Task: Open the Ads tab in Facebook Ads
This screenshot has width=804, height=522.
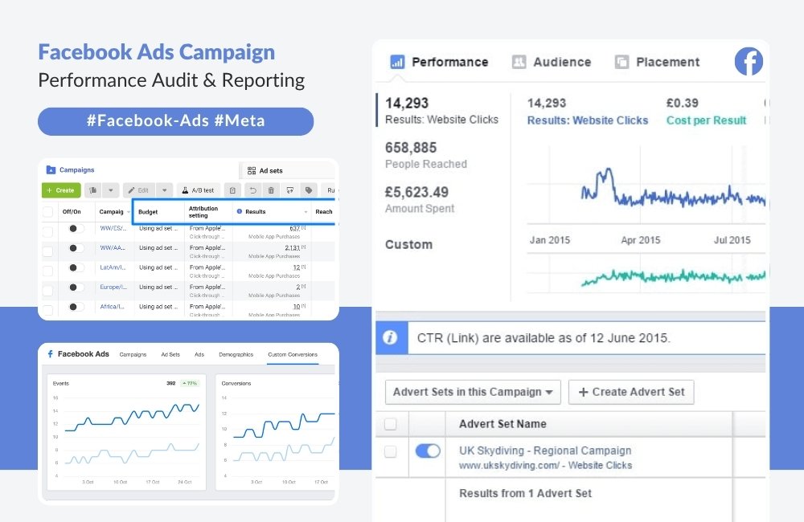Action: click(199, 354)
